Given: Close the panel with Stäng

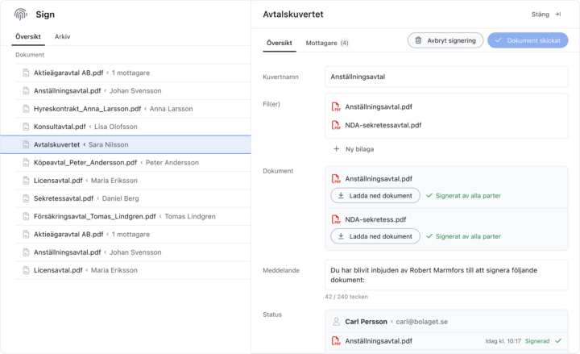Looking at the screenshot, I should (546, 15).
